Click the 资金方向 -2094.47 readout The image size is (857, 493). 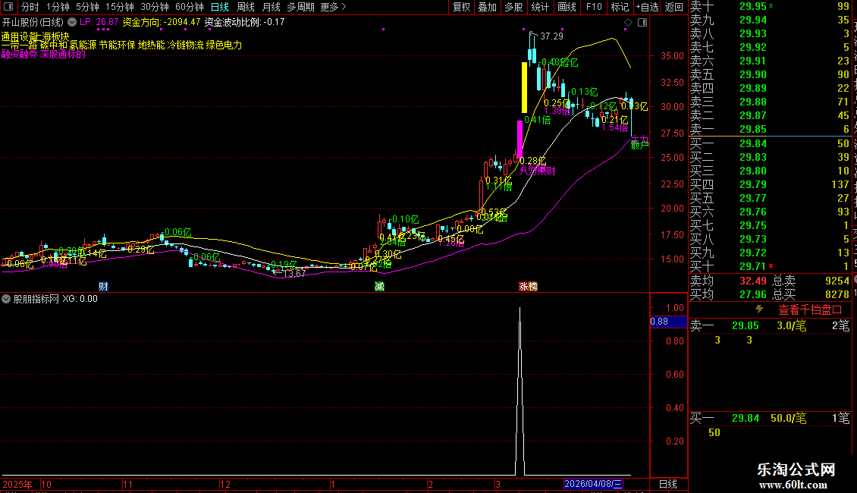click(x=162, y=23)
